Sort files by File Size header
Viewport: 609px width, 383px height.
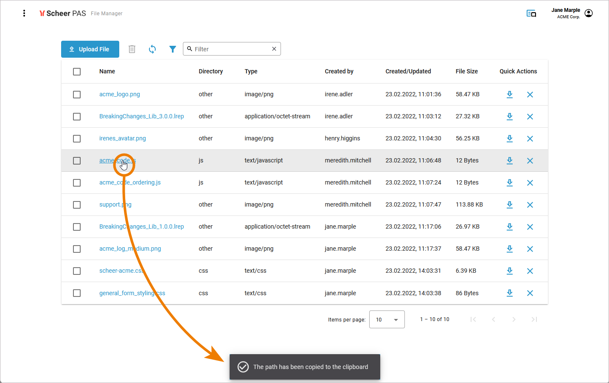[x=466, y=71]
